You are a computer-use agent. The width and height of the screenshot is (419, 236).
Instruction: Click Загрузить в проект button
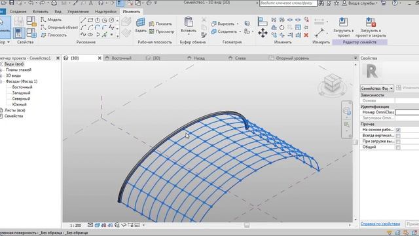343,27
